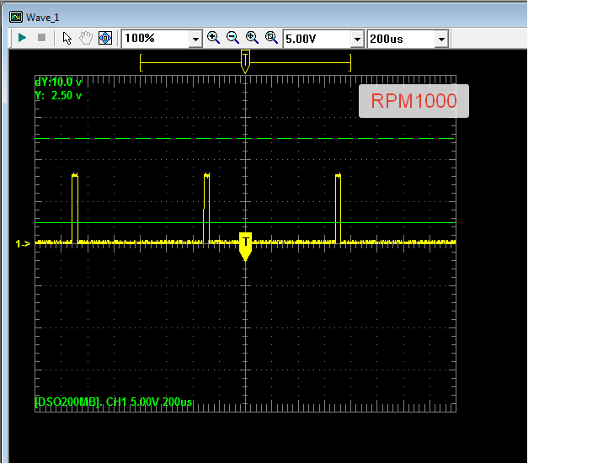The image size is (603, 463).
Task: Start acquisition with the green play button
Action: tap(22, 38)
